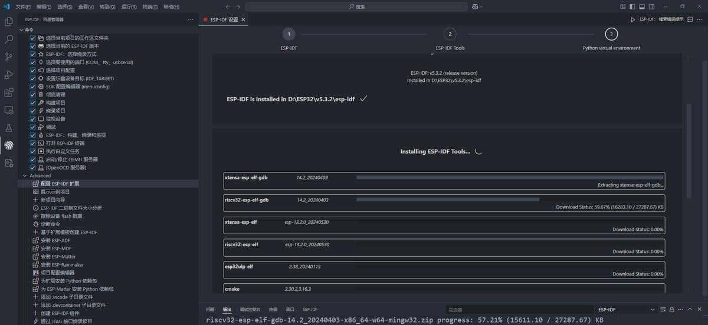
Task: Open the sidebar more actions ellipsis
Action: [x=191, y=19]
